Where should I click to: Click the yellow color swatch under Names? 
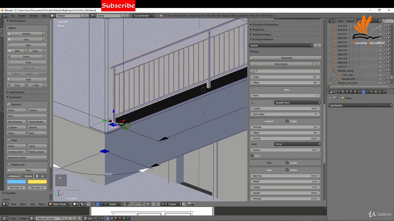(x=37, y=182)
